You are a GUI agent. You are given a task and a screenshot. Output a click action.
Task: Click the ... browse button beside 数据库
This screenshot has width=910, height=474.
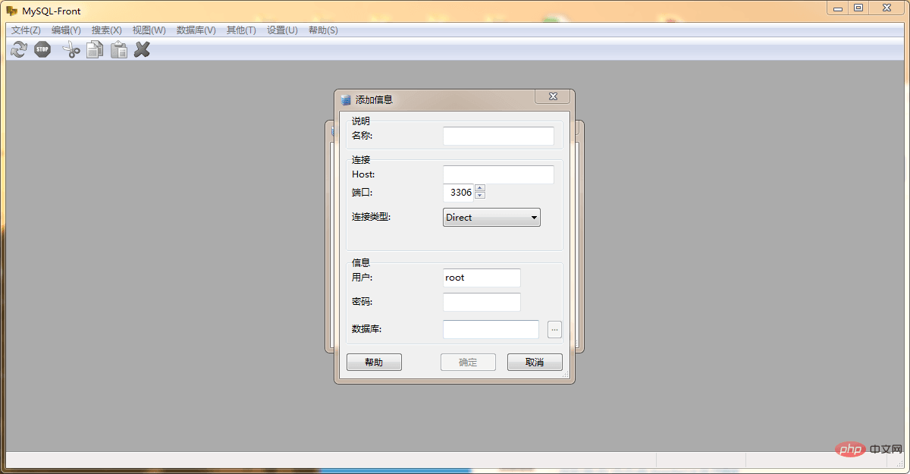554,329
